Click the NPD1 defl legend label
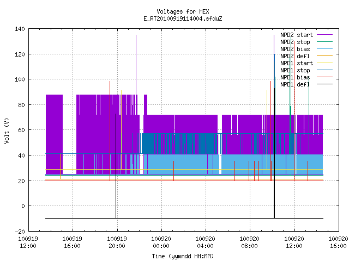The width and height of the screenshot is (349, 261). (295, 85)
